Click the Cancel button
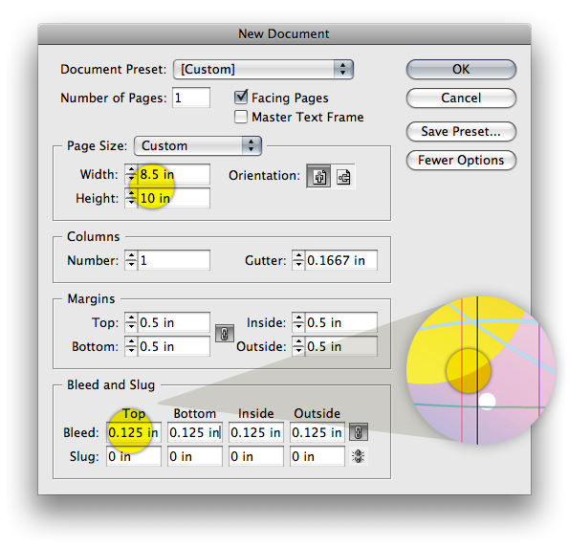The height and width of the screenshot is (547, 569). 461,98
